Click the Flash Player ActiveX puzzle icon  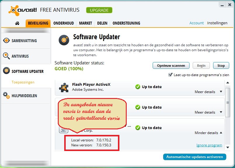click(x=64, y=87)
